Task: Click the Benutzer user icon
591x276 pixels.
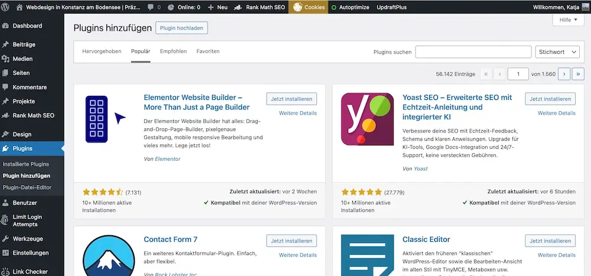Action: click(5, 203)
